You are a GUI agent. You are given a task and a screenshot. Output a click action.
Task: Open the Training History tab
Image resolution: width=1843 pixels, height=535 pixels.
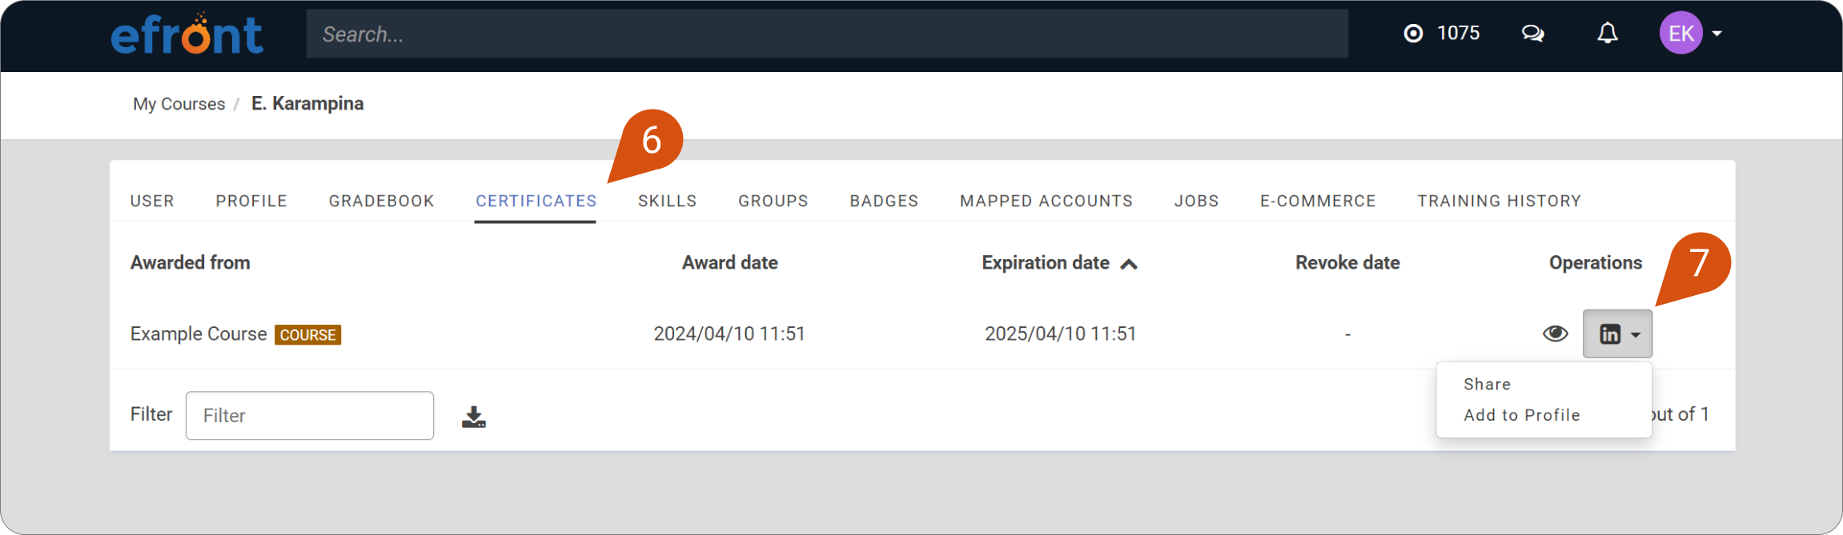pyautogui.click(x=1499, y=201)
